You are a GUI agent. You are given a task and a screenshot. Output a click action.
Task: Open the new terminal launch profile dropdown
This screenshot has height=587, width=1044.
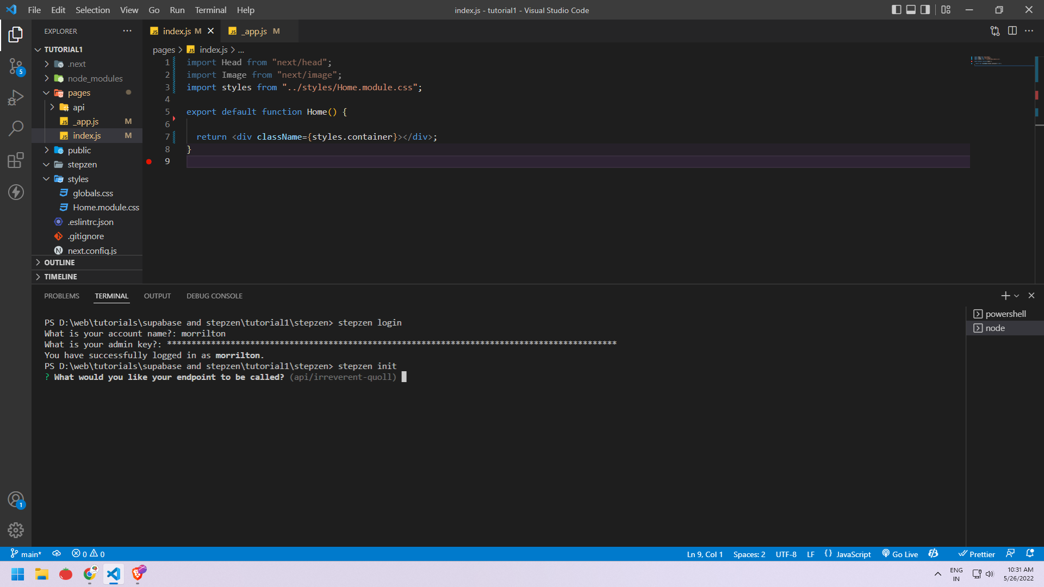pos(1016,296)
